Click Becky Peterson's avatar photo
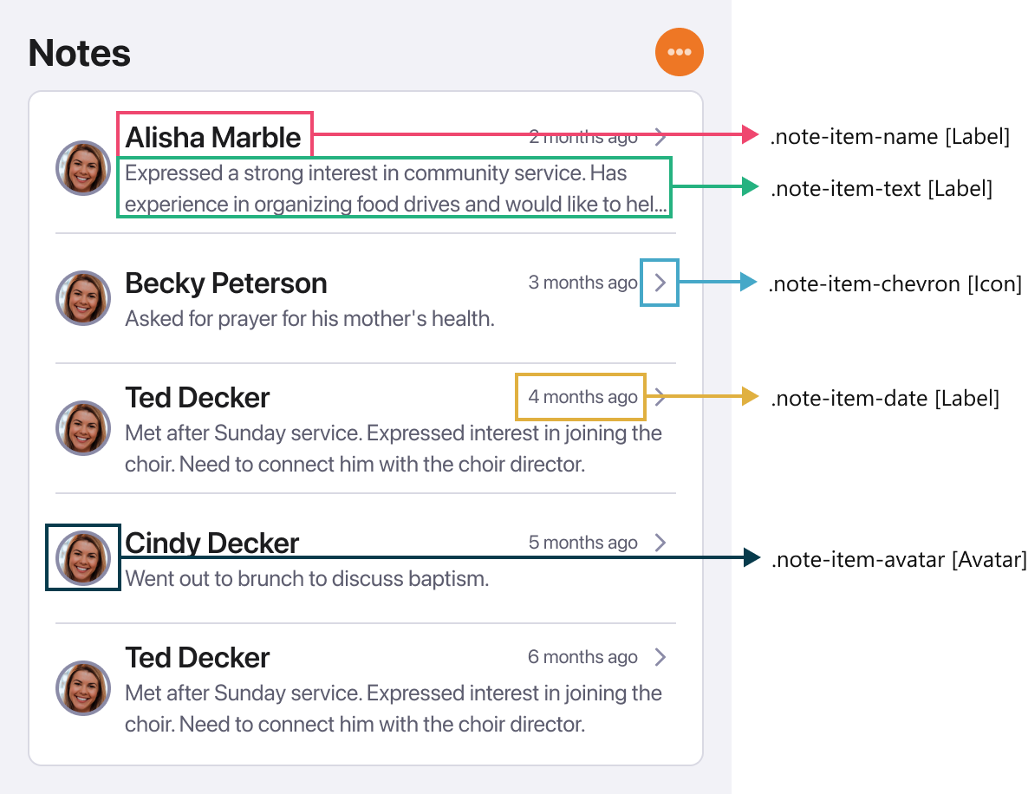Image resolution: width=1028 pixels, height=794 pixels. coord(83,298)
